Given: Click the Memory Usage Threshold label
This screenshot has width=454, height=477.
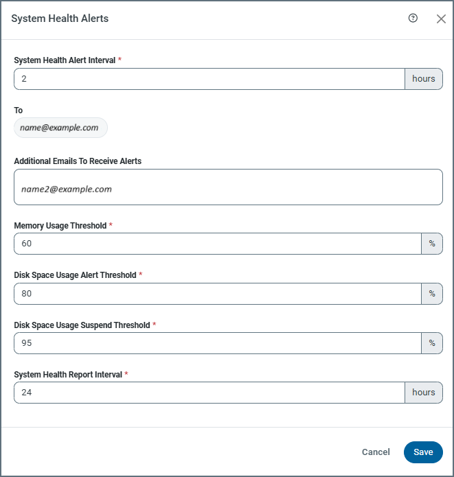Looking at the screenshot, I should tap(60, 226).
